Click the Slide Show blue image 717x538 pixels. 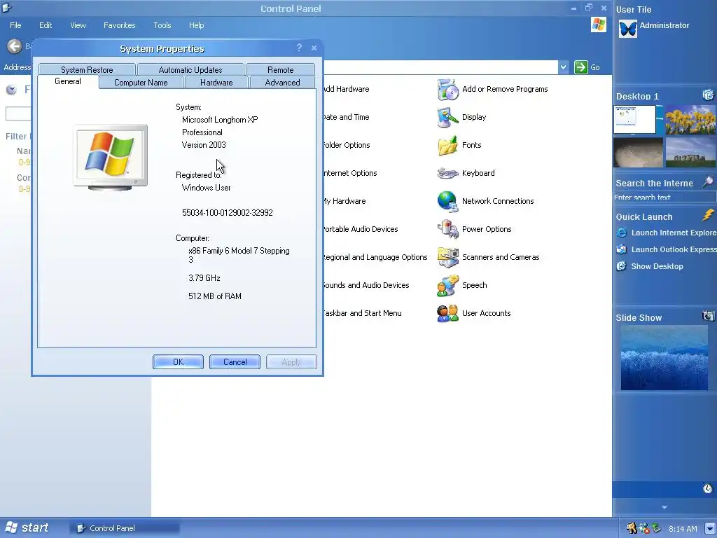pos(664,358)
